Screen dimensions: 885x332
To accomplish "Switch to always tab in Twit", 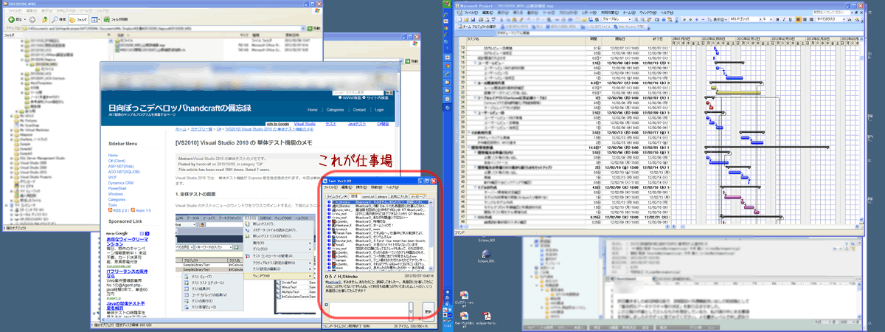I will (383, 196).
